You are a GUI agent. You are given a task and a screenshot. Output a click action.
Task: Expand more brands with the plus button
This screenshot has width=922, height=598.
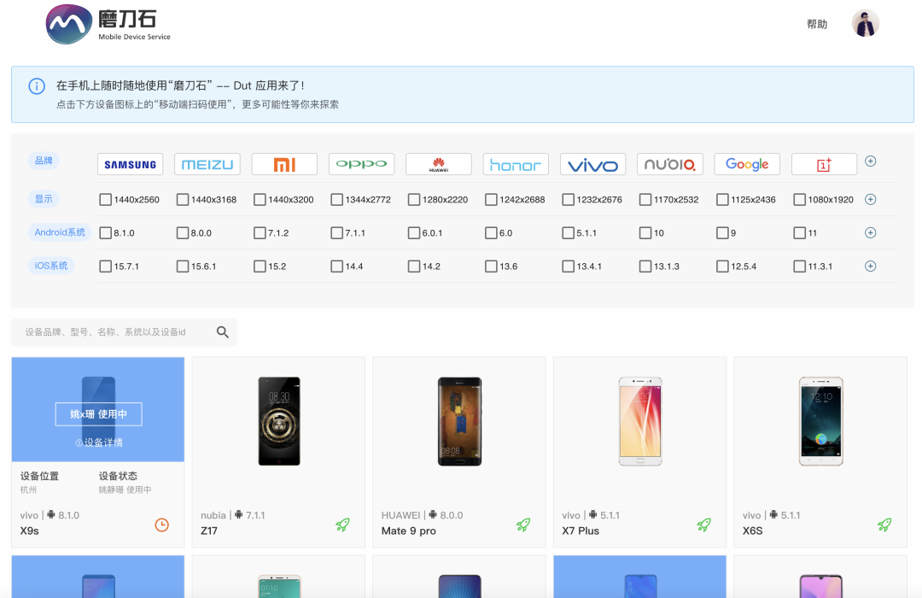(870, 161)
